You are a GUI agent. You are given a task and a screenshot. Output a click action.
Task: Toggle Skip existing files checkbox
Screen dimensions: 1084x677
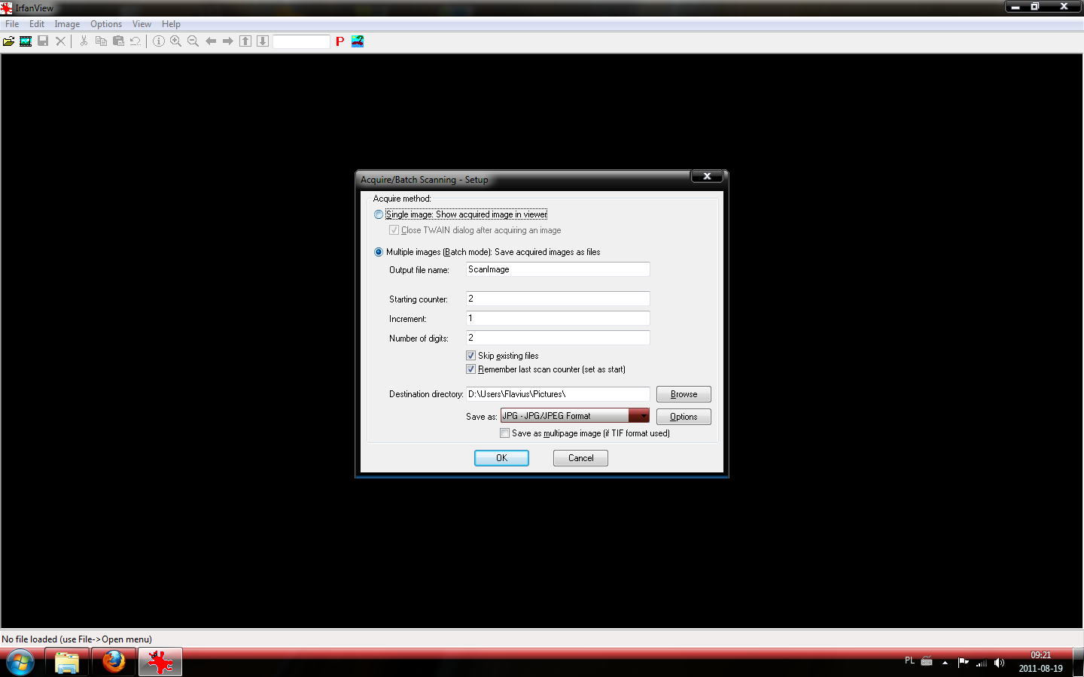pos(470,356)
